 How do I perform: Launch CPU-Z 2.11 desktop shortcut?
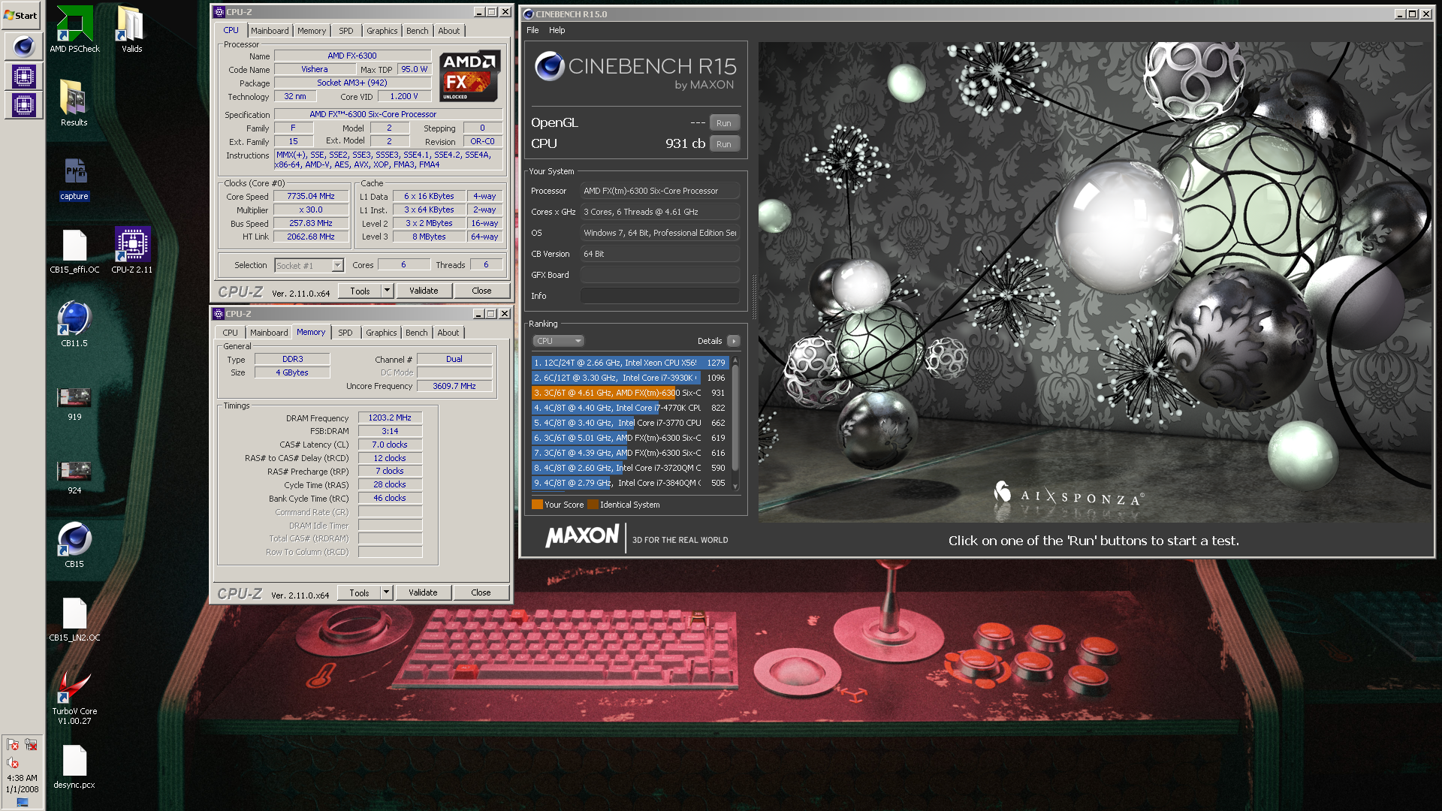pyautogui.click(x=132, y=251)
